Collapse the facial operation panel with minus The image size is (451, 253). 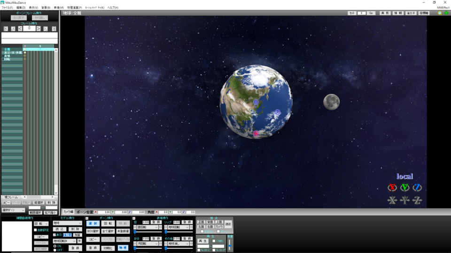(x=134, y=218)
